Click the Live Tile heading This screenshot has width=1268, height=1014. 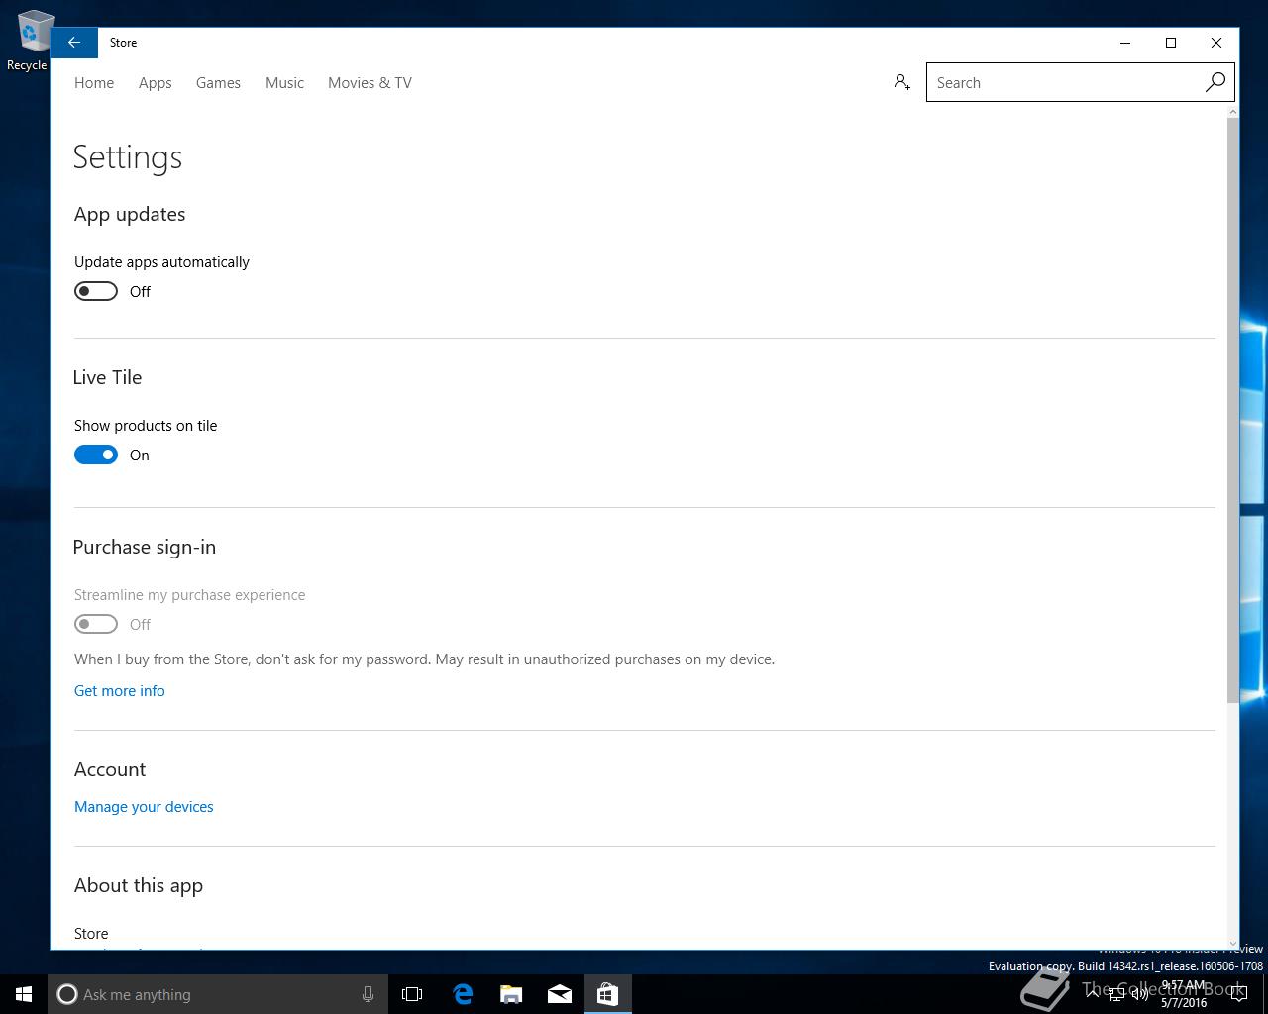pos(107,377)
